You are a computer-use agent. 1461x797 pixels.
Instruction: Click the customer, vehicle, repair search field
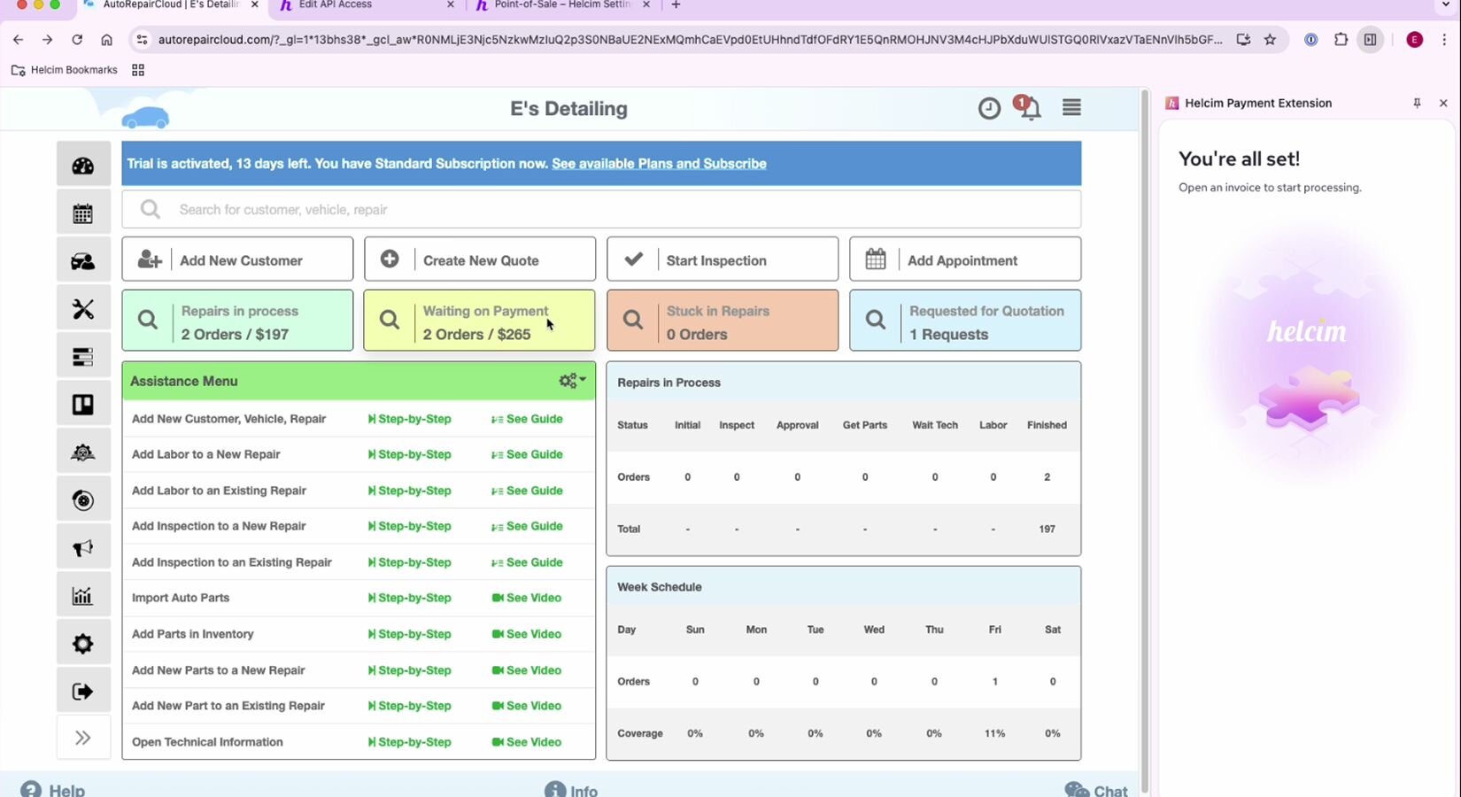click(602, 210)
